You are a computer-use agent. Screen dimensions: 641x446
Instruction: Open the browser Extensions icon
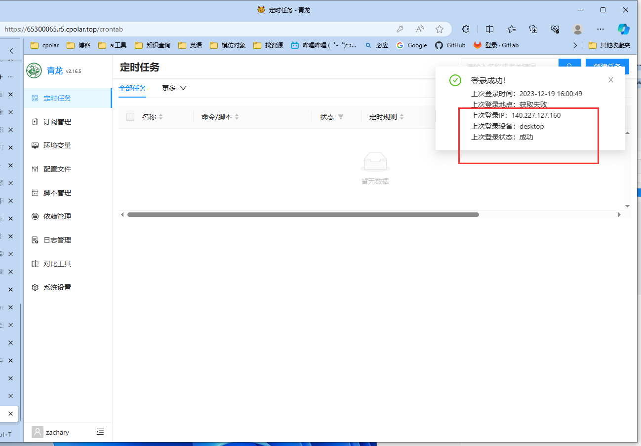[466, 29]
